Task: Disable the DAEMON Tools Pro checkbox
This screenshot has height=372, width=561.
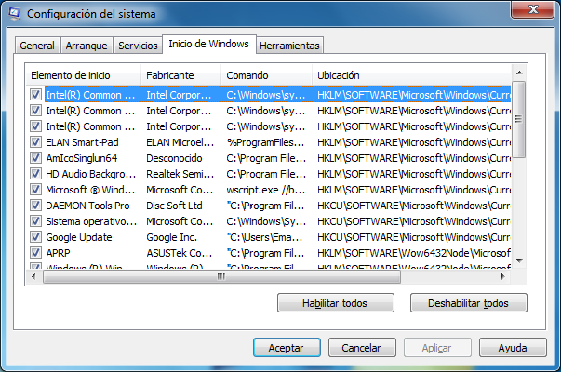Action: pyautogui.click(x=35, y=206)
